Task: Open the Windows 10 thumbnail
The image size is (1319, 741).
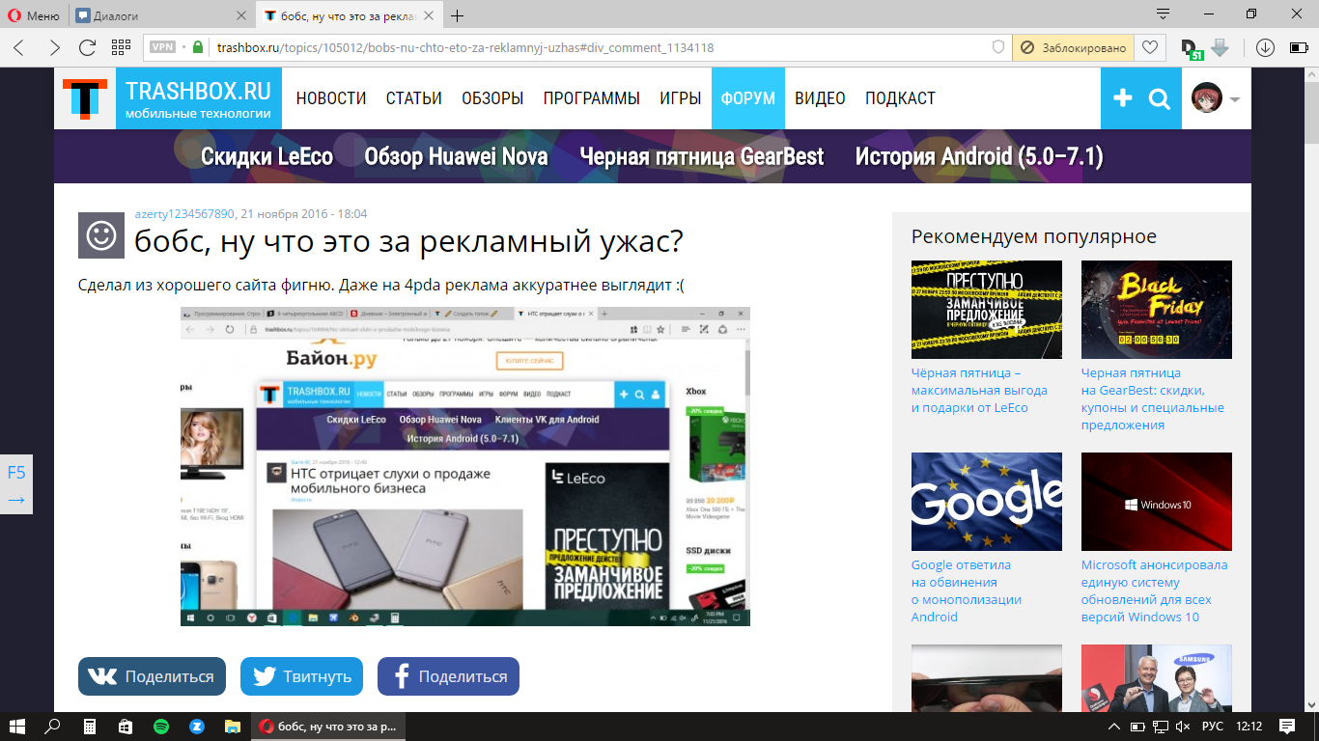Action: pyautogui.click(x=1157, y=502)
